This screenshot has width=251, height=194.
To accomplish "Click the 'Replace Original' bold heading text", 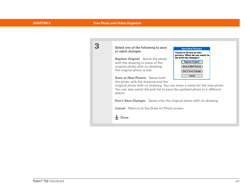I will pyautogui.click(x=127, y=59).
